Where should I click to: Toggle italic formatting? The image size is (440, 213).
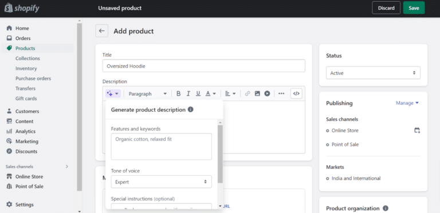click(188, 93)
